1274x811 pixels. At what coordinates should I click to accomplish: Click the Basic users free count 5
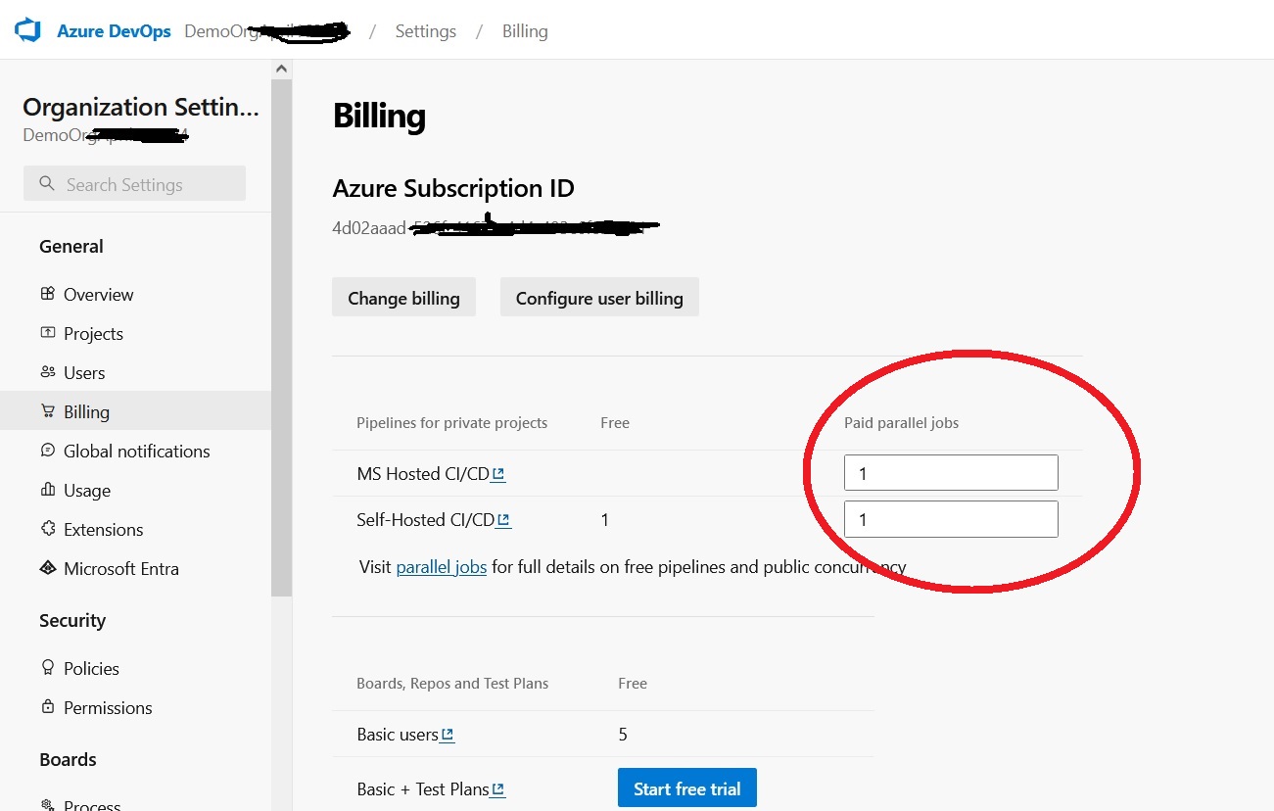(623, 735)
